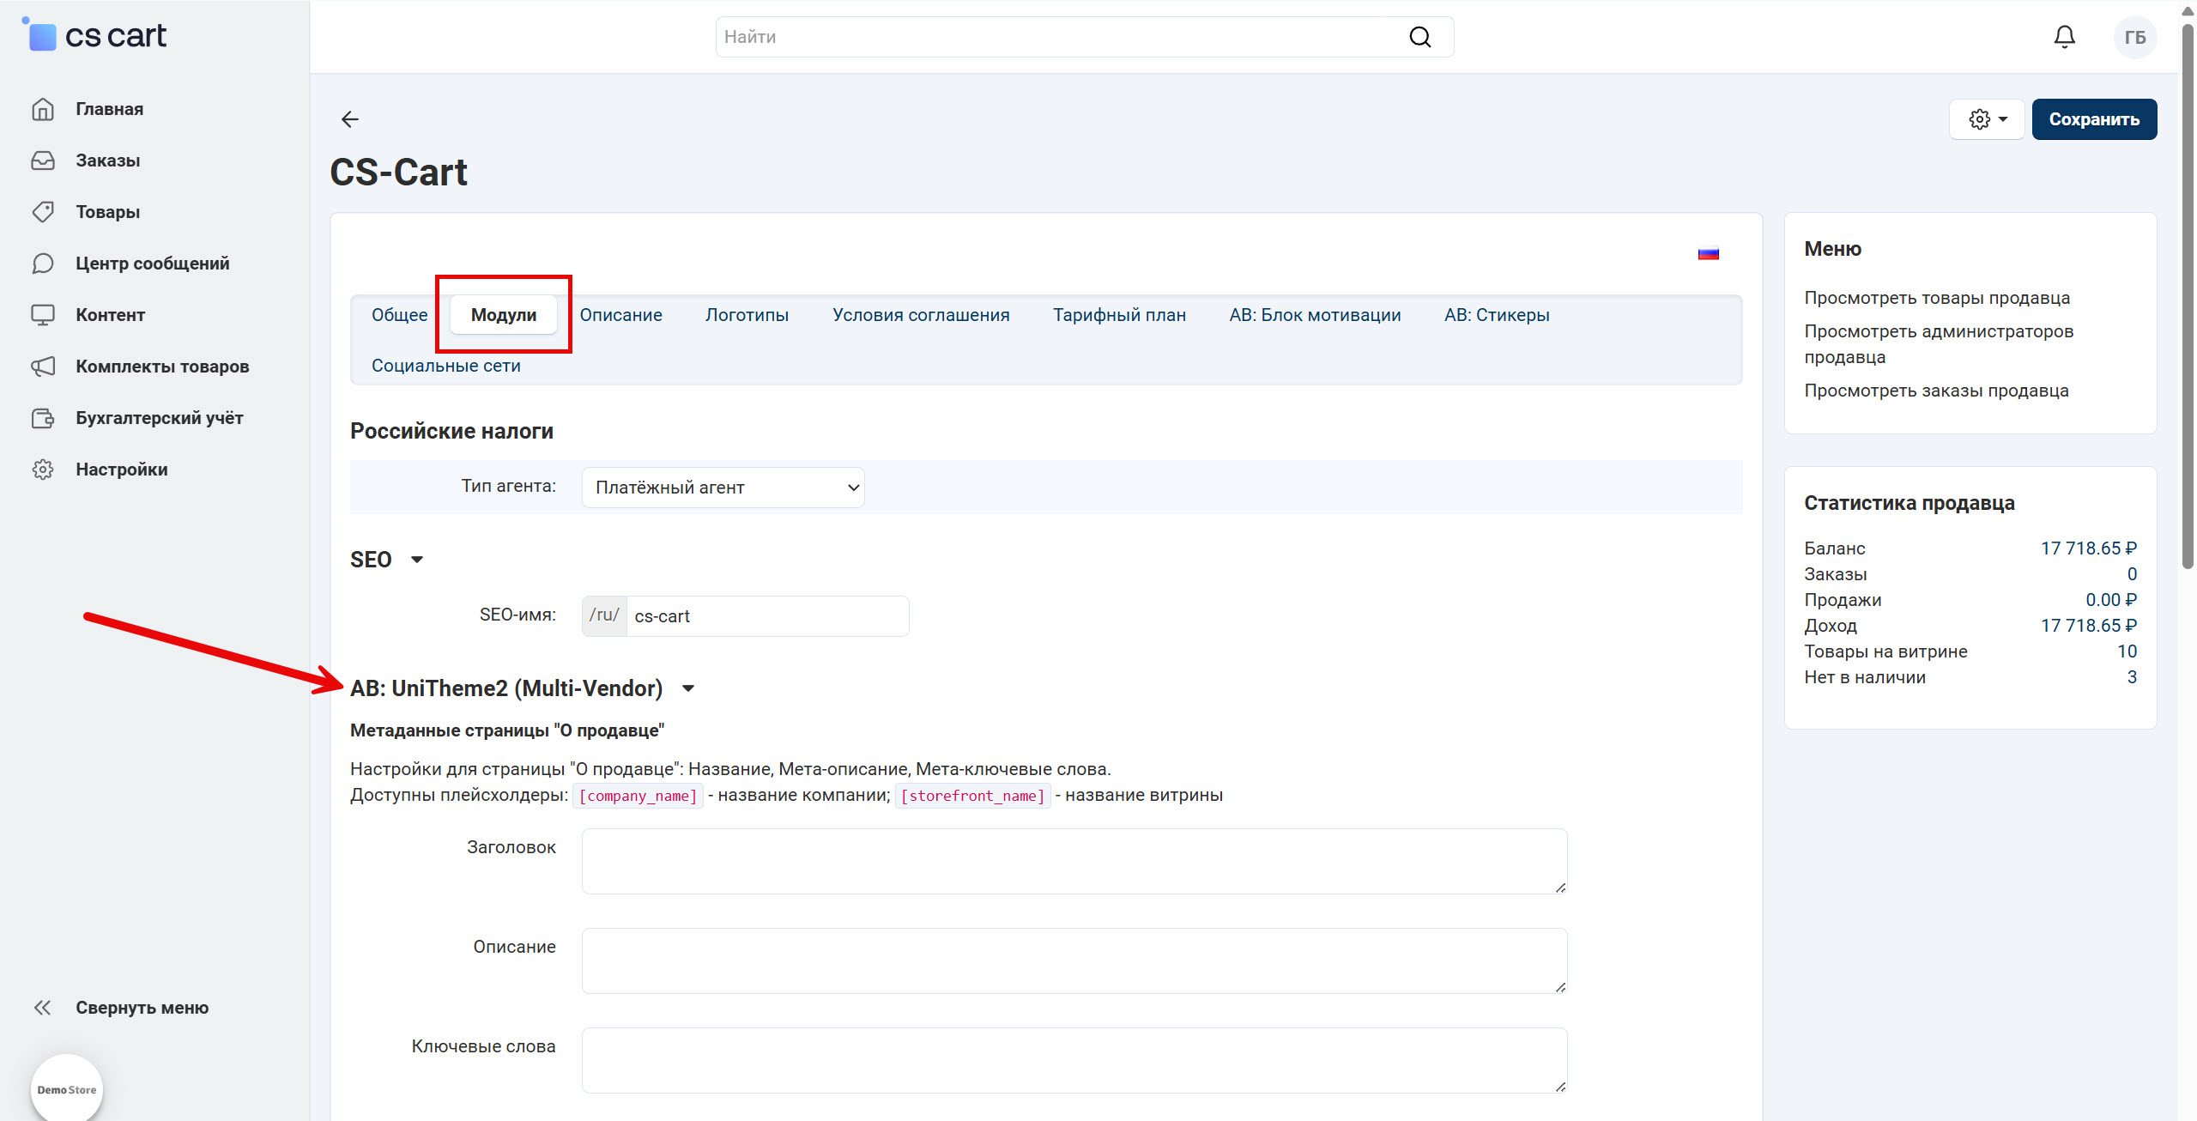Click the [storefront_name] placeholder code

[x=972, y=796]
